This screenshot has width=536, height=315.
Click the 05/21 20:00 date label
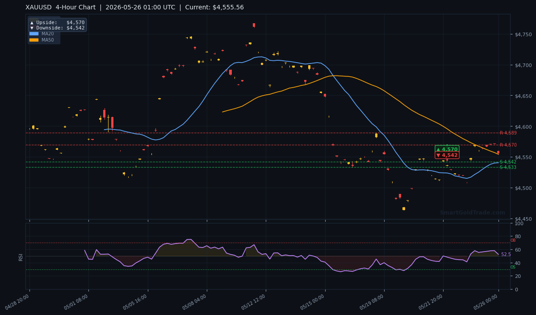[x=431, y=302]
